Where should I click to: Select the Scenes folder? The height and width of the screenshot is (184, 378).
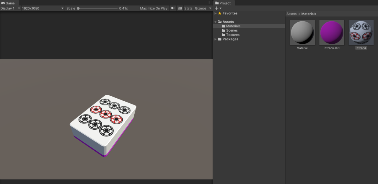(232, 30)
